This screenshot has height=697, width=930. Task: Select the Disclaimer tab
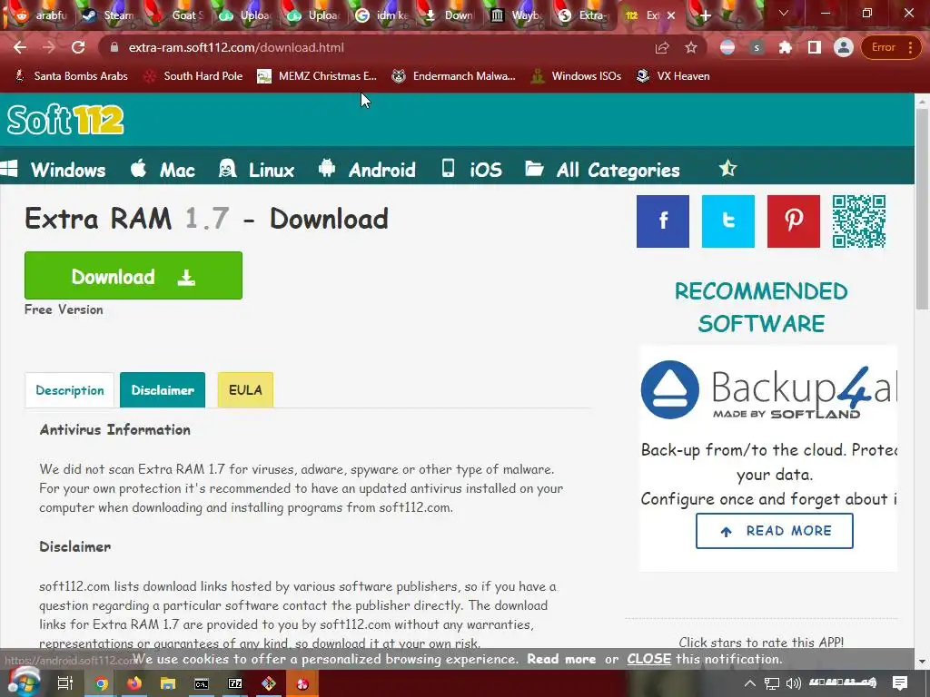[163, 390]
